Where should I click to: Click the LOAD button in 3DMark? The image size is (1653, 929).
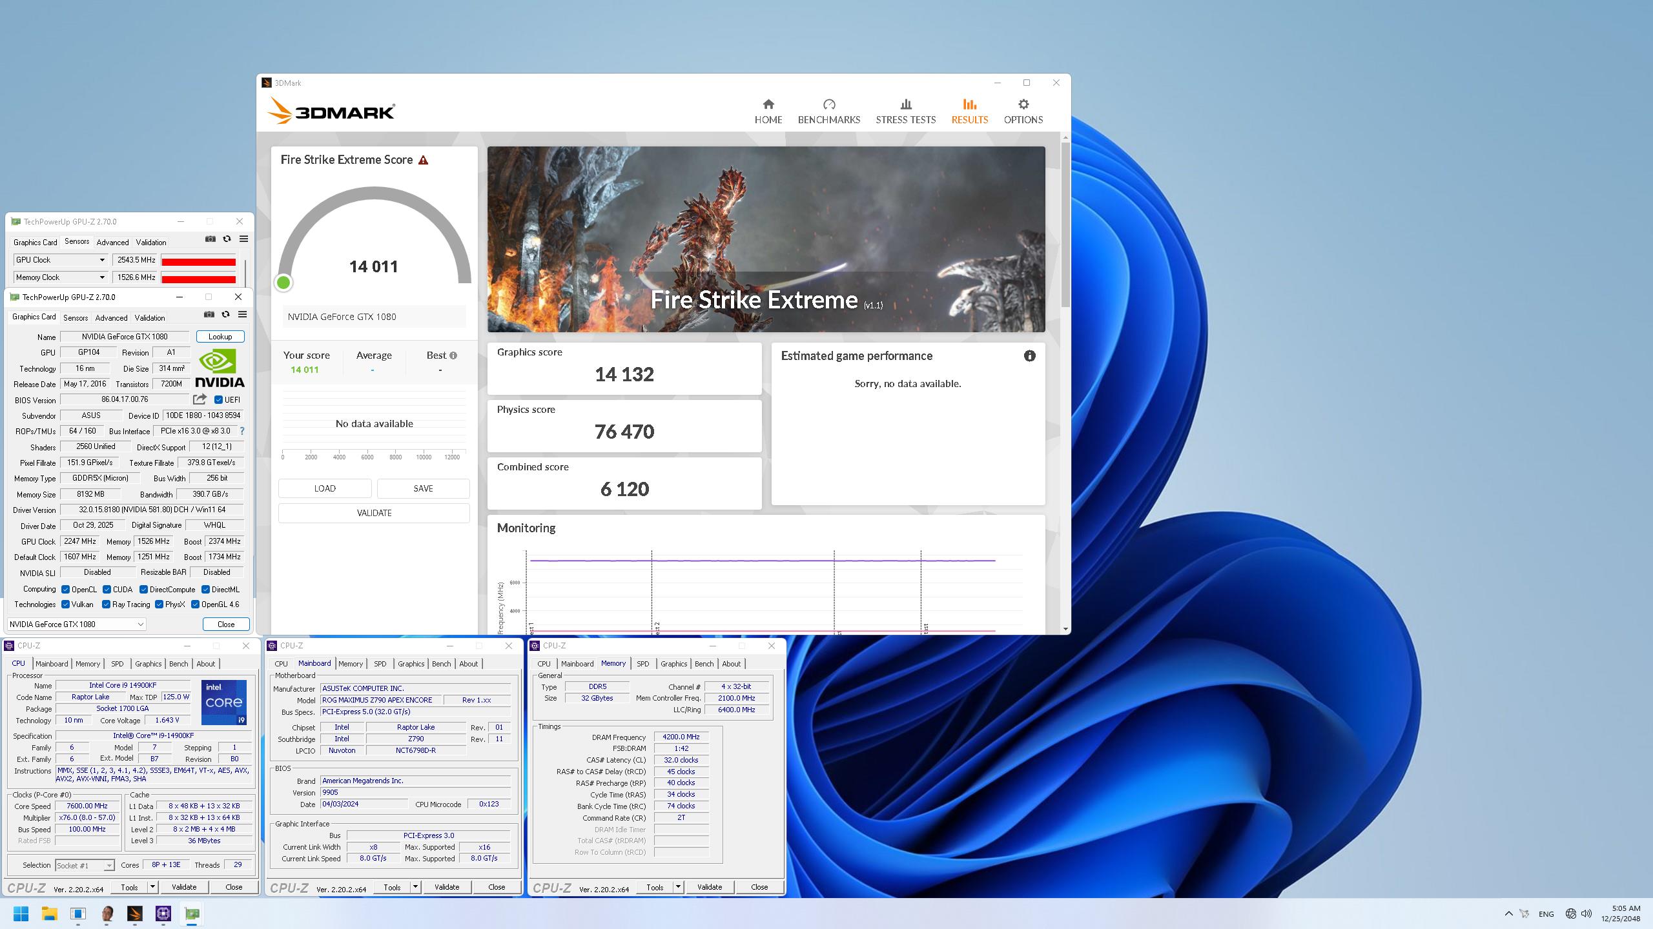click(325, 488)
